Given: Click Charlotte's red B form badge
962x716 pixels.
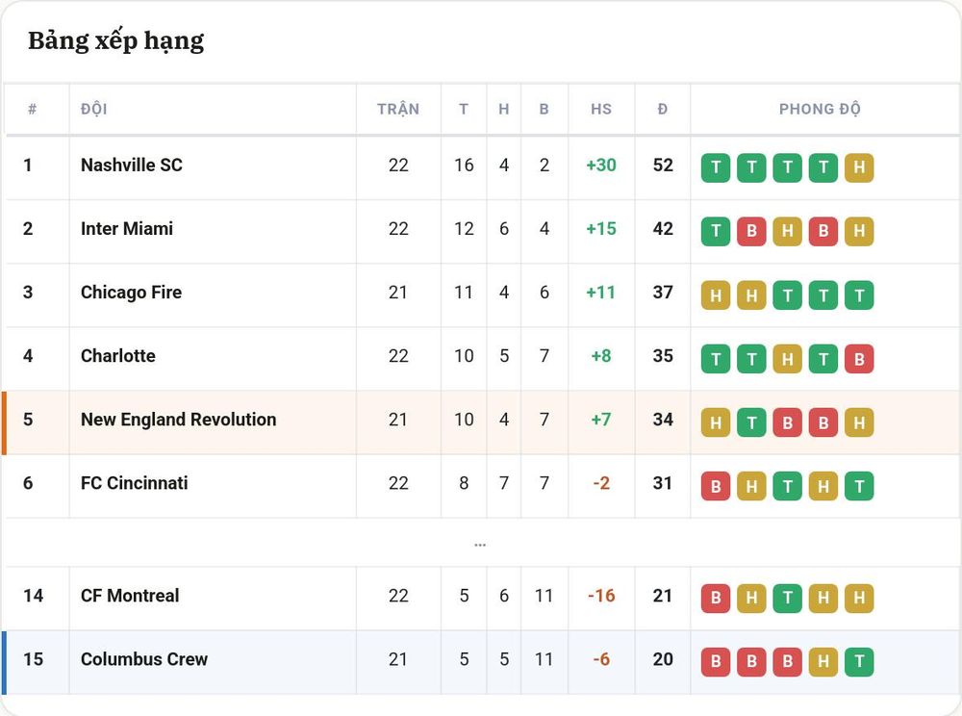Looking at the screenshot, I should (x=859, y=359).
